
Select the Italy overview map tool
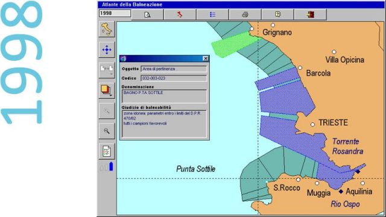[107, 30]
